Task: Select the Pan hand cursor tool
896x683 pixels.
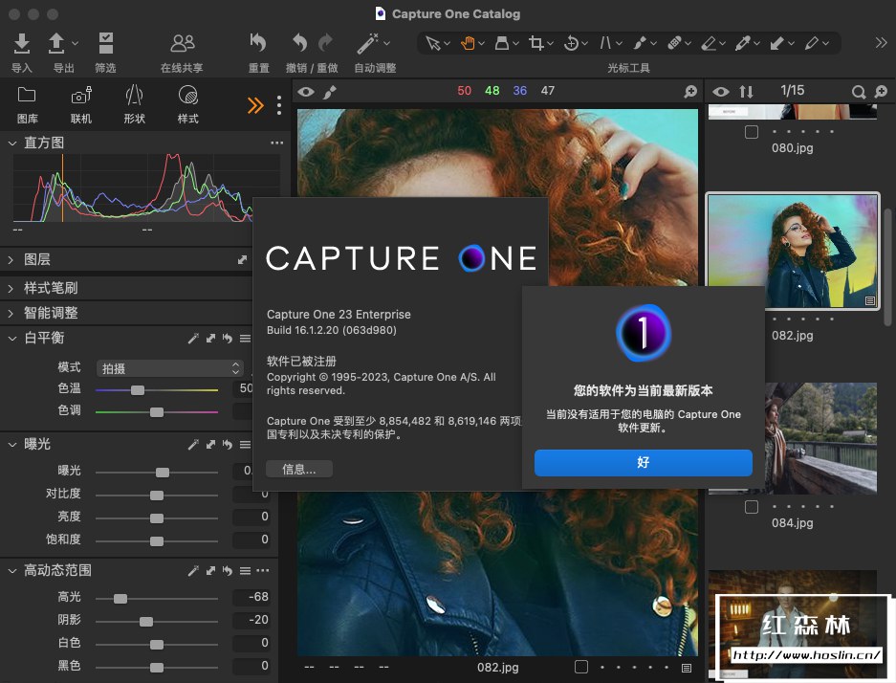Action: (469, 43)
